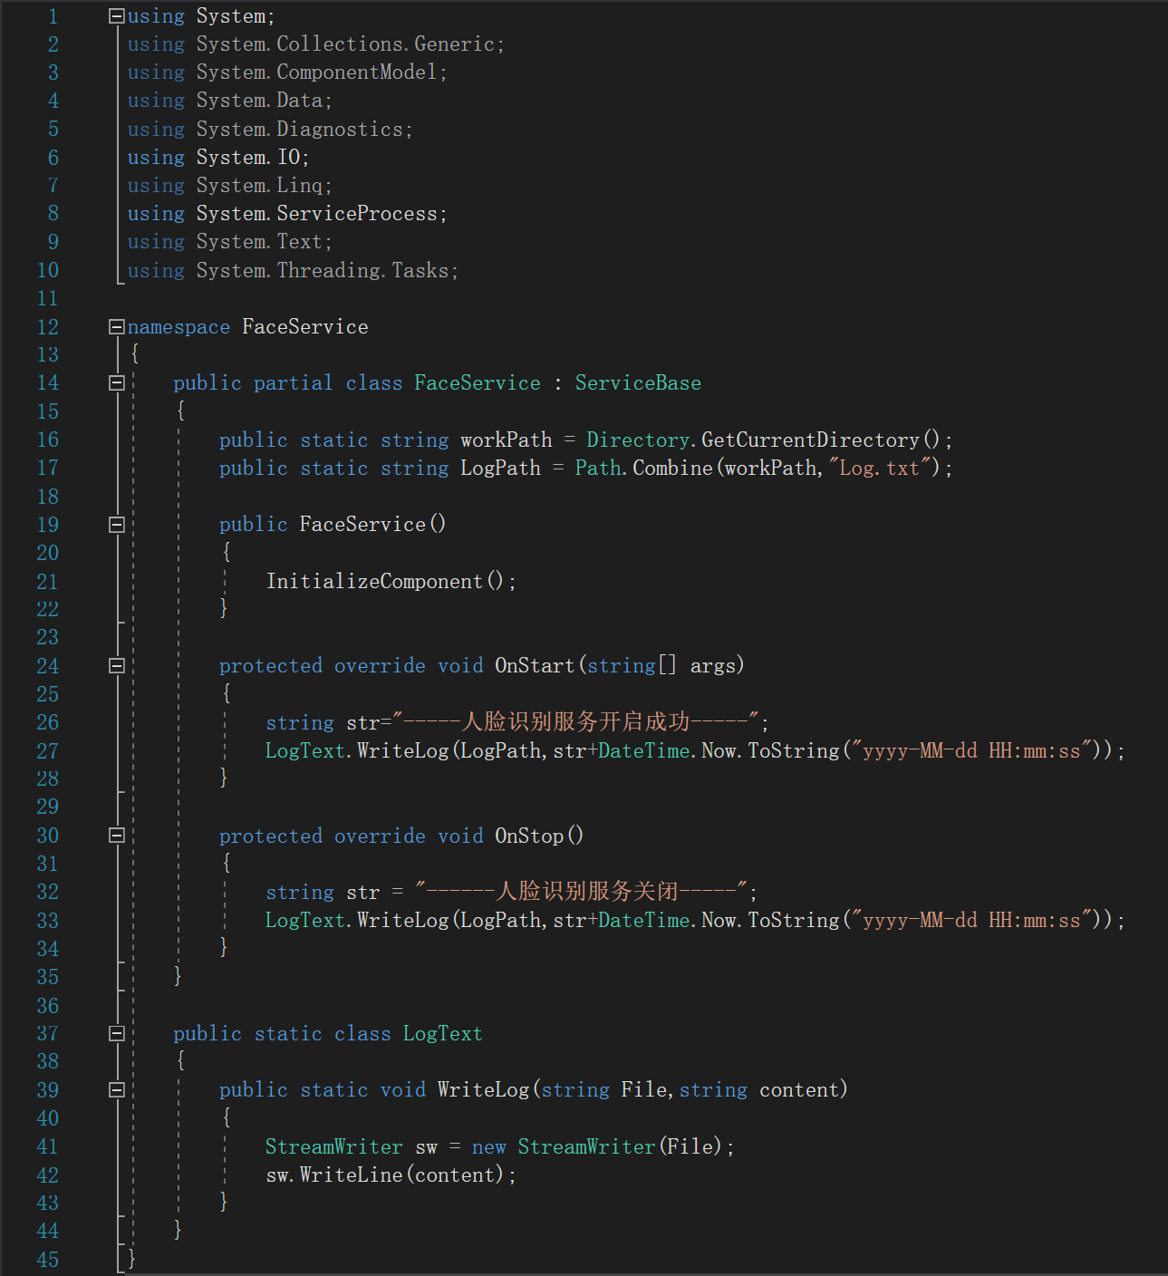The height and width of the screenshot is (1276, 1168).
Task: Click the namespace keyword on line 12
Action: 179,326
